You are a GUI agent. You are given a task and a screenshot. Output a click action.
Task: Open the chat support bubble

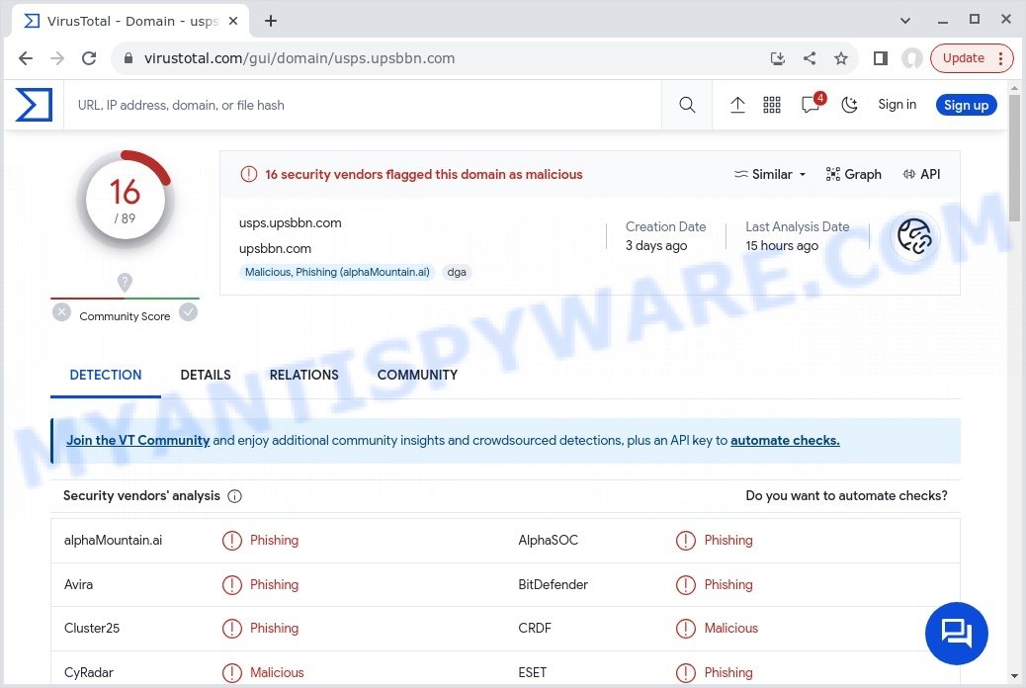point(956,633)
